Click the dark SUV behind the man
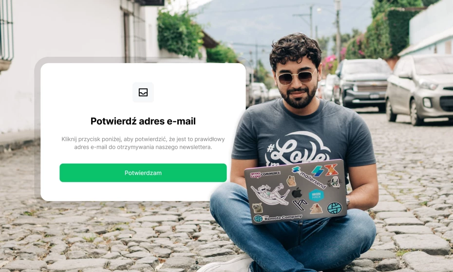The width and height of the screenshot is (453, 272). point(362,84)
